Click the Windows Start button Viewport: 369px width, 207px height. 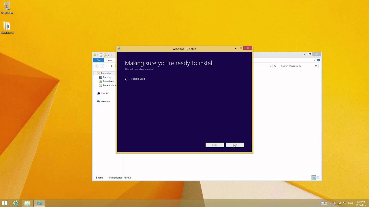pyautogui.click(x=5, y=203)
